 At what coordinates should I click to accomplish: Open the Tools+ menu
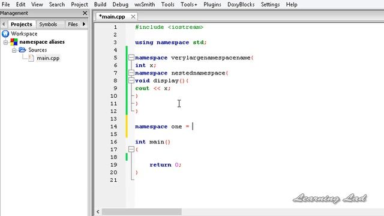coord(188,4)
